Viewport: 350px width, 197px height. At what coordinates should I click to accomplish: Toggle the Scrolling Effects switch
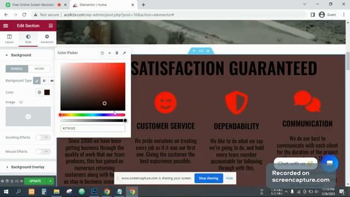tap(43, 137)
